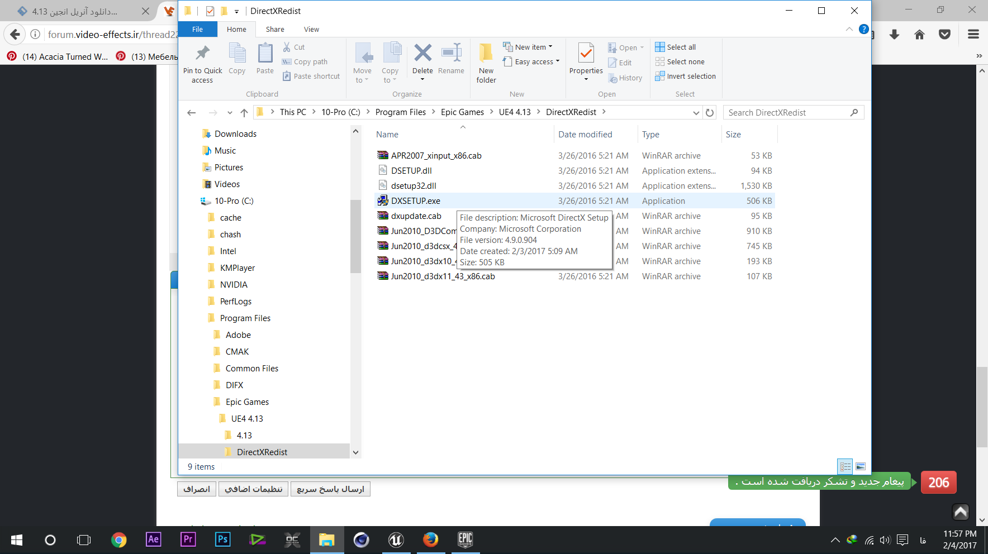Image resolution: width=988 pixels, height=554 pixels.
Task: Launch After Effects from the taskbar
Action: pos(153,539)
